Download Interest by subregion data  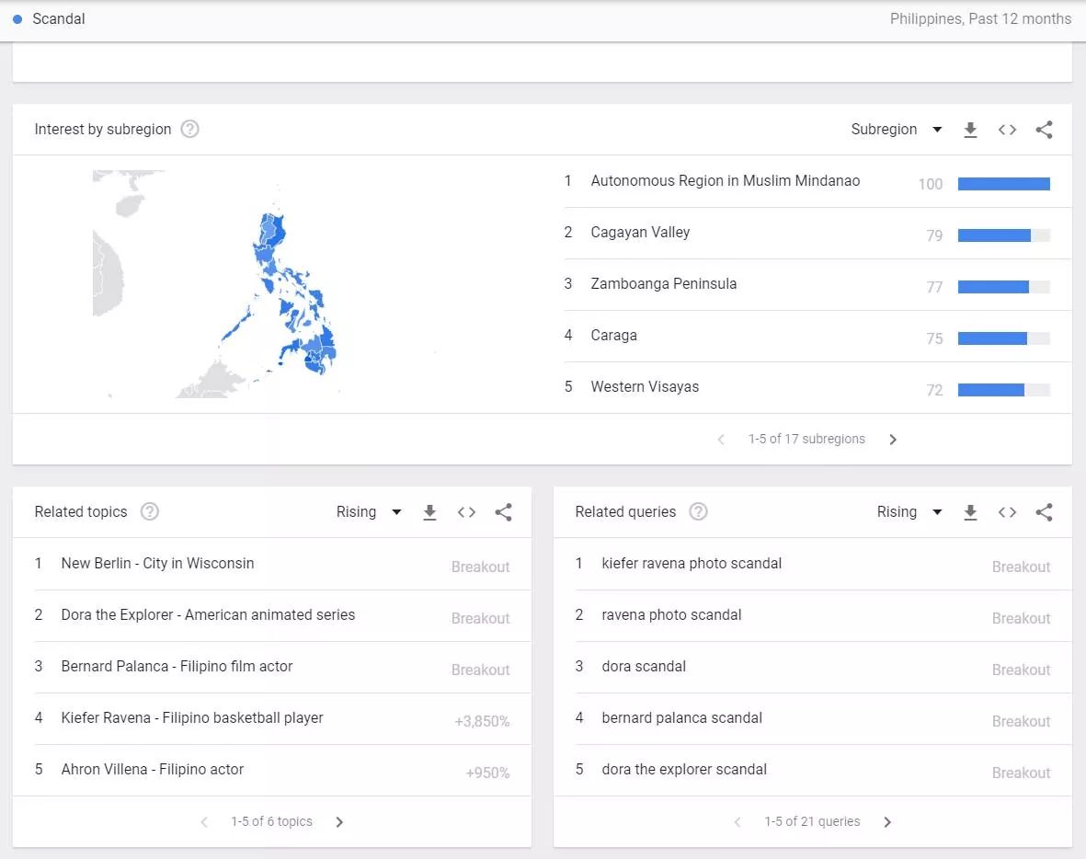coord(970,130)
